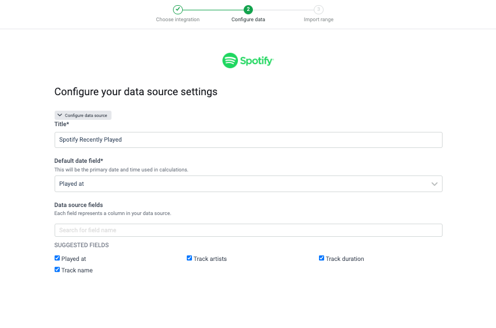
Task: Uncheck the Played at checkbox
Action: point(57,258)
